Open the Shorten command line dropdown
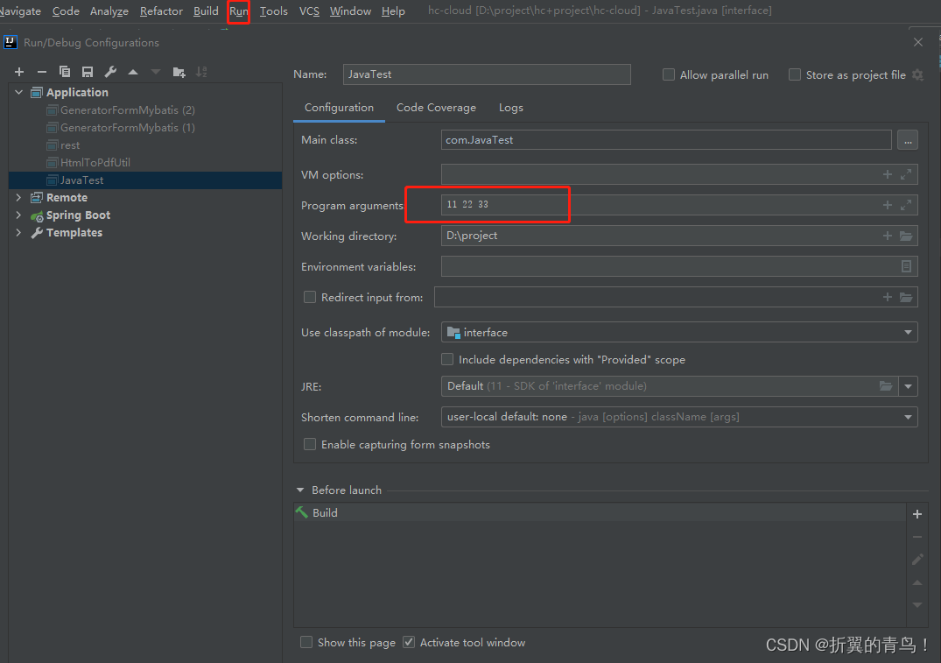Image resolution: width=941 pixels, height=663 pixels. [x=908, y=417]
